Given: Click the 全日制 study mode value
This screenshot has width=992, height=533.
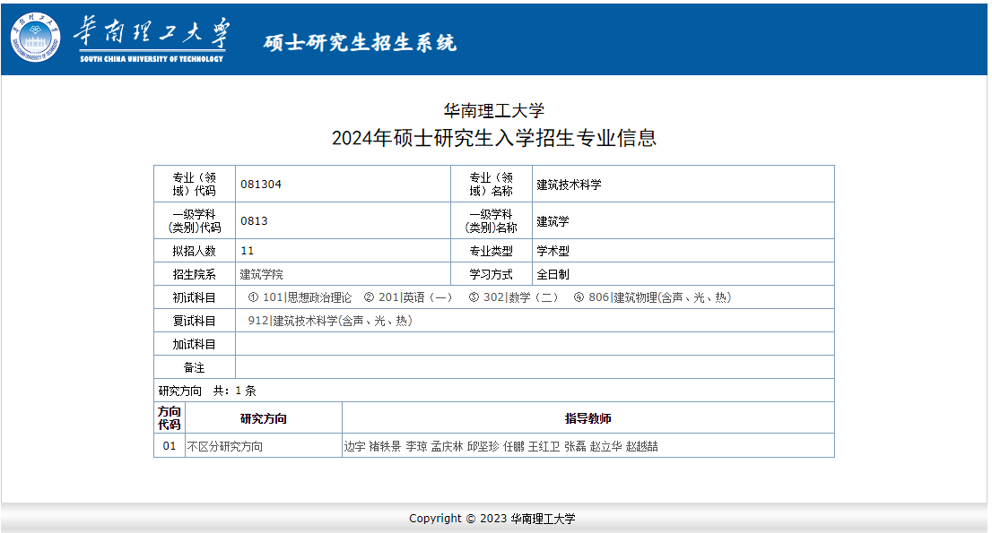Looking at the screenshot, I should [x=553, y=274].
